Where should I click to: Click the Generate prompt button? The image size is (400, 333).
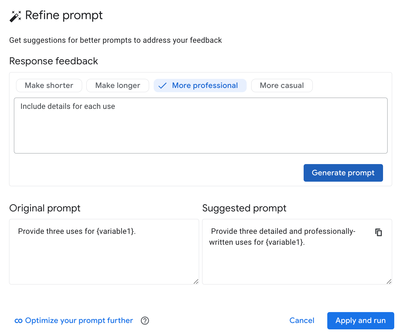pos(343,173)
